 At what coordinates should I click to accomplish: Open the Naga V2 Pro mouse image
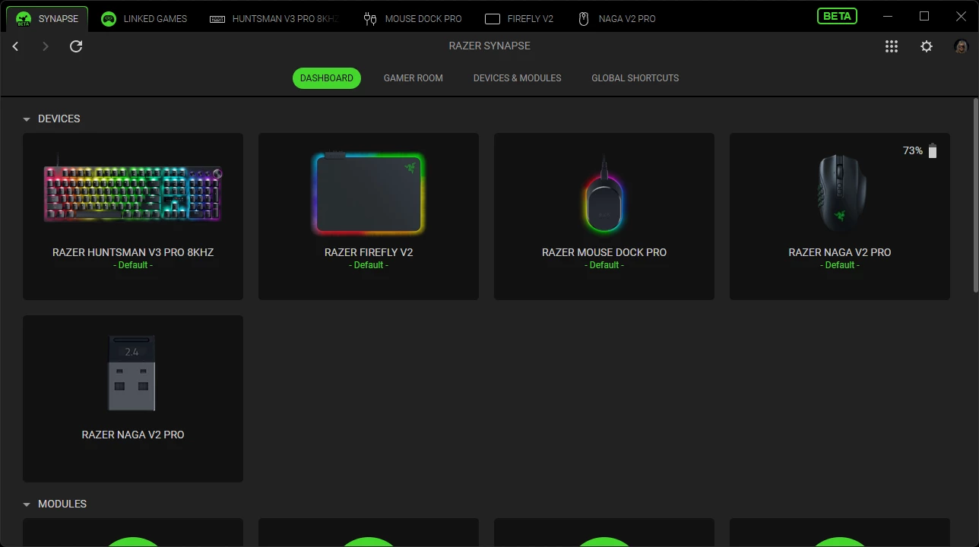pos(840,193)
